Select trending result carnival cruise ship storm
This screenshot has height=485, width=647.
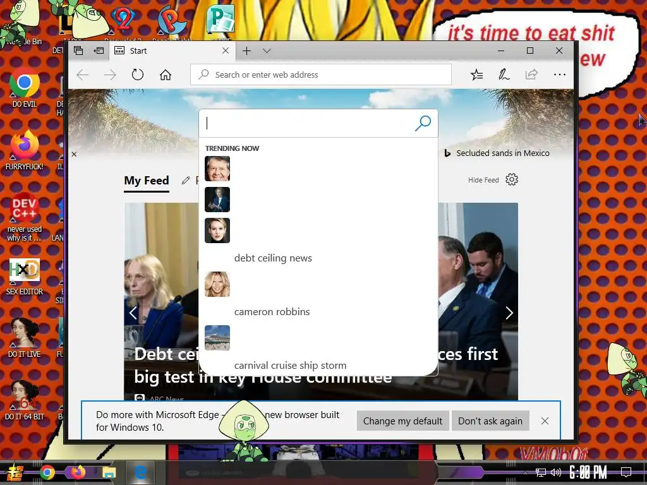click(x=290, y=366)
